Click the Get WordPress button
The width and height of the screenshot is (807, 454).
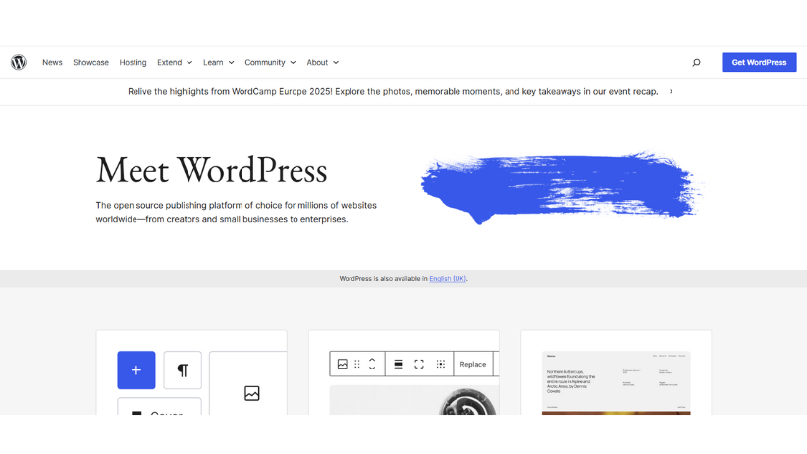(x=759, y=62)
